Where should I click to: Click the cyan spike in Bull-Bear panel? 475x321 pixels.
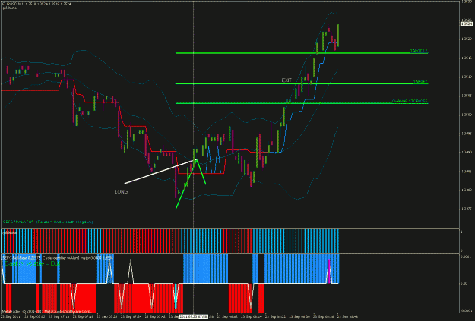176,296
